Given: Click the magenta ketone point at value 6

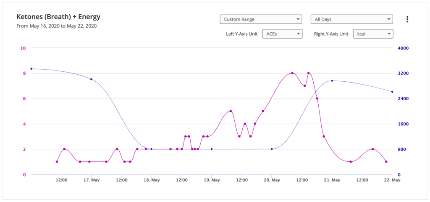Looking at the screenshot, I should (317, 98).
